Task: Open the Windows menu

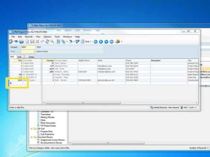Action: click(67, 36)
